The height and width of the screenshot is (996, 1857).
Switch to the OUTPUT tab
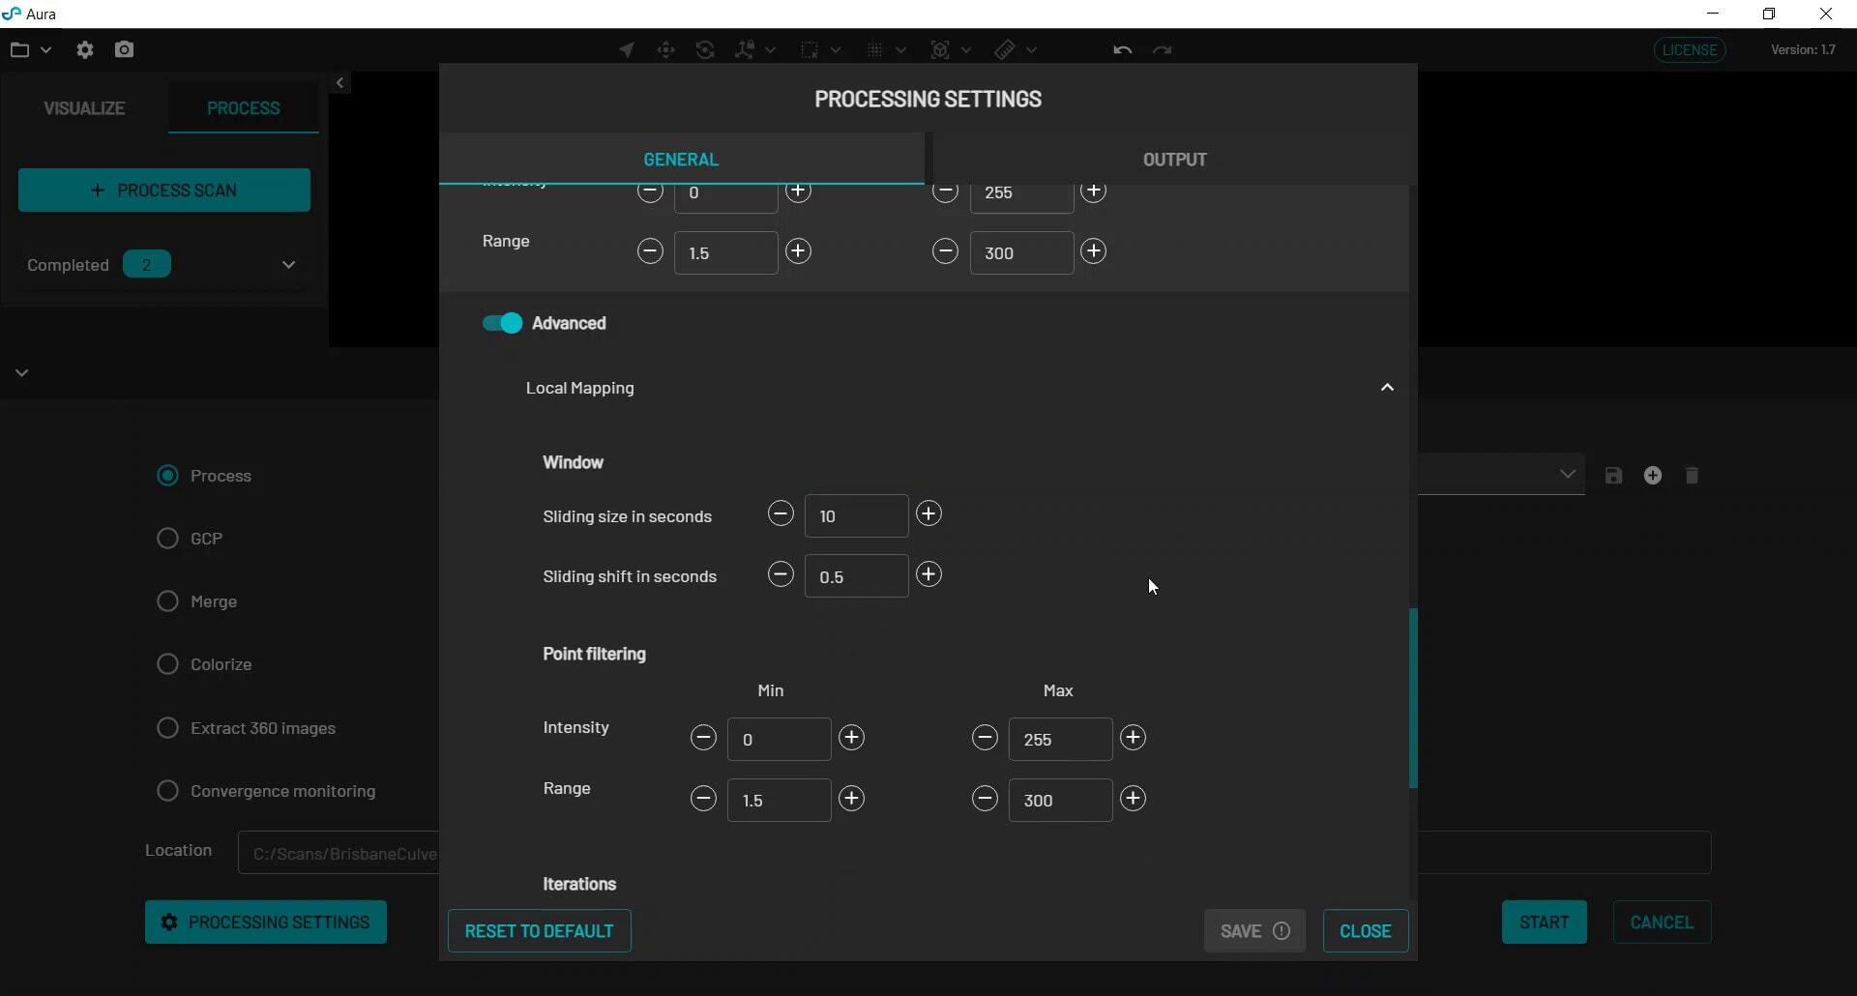pos(1174,160)
